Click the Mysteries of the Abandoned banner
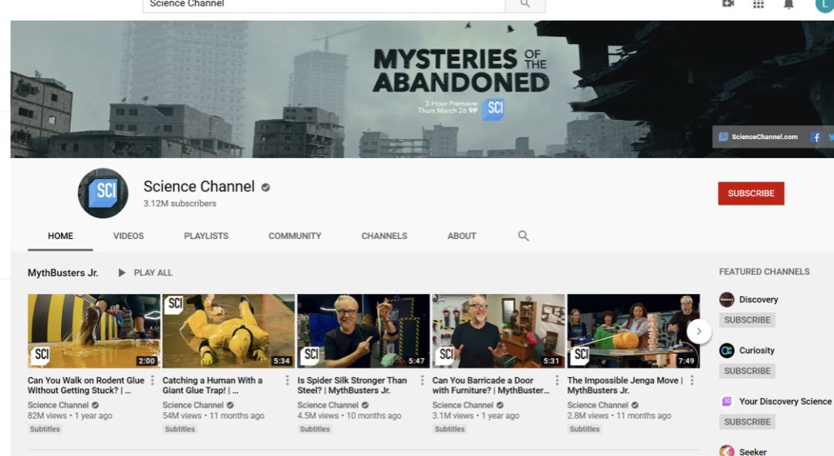 click(x=422, y=90)
